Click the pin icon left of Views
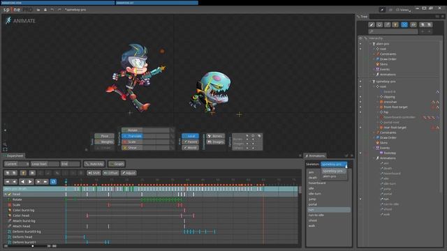 382,10
